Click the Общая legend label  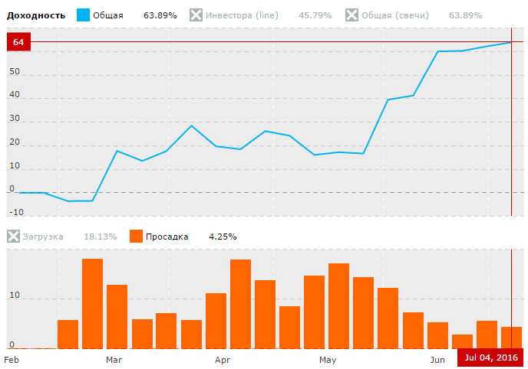(x=108, y=15)
